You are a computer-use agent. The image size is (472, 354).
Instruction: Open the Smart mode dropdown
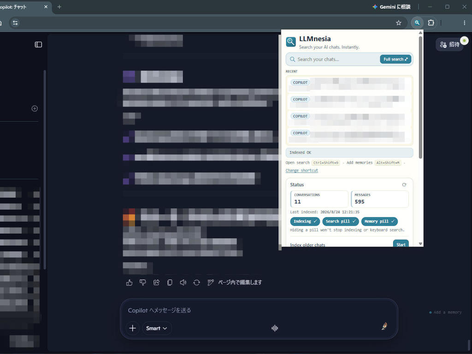[157, 328]
